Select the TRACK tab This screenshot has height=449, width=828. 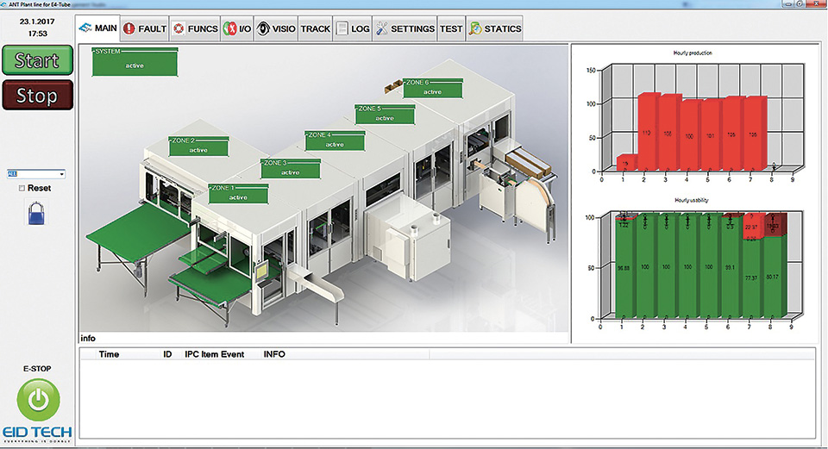316,28
